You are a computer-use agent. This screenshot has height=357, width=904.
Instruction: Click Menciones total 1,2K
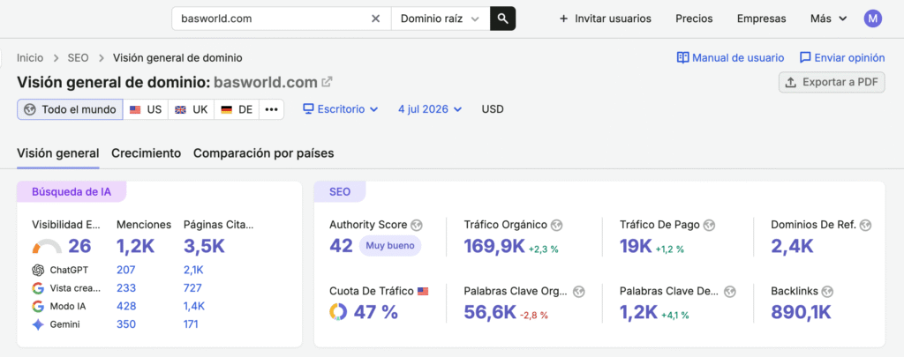[x=135, y=246]
